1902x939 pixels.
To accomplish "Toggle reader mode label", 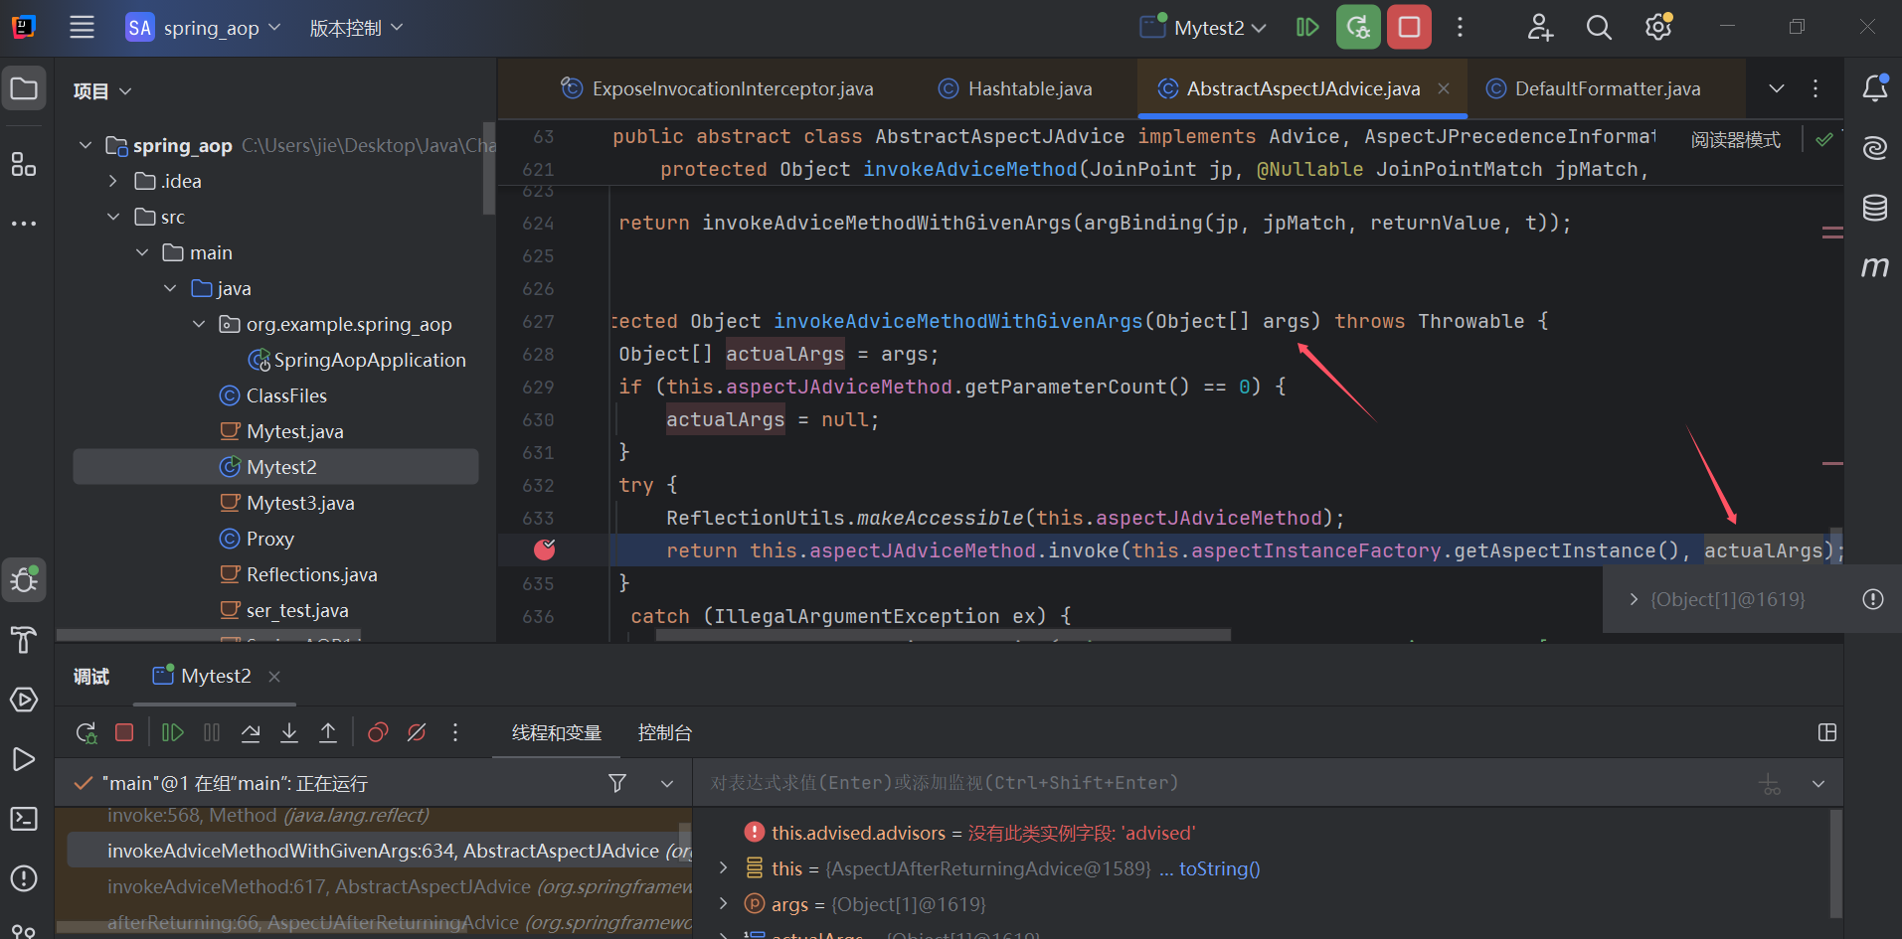I will (1735, 140).
